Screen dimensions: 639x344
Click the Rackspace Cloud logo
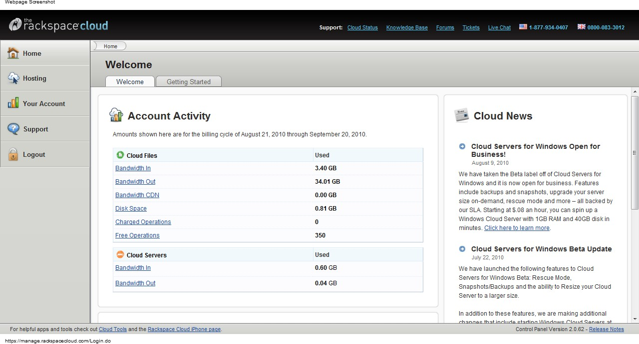(x=58, y=25)
